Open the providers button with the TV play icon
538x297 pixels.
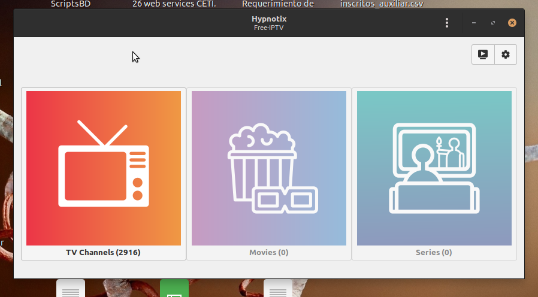(x=483, y=54)
